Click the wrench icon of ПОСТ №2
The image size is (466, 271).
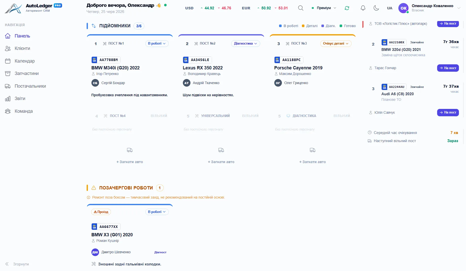point(196,44)
